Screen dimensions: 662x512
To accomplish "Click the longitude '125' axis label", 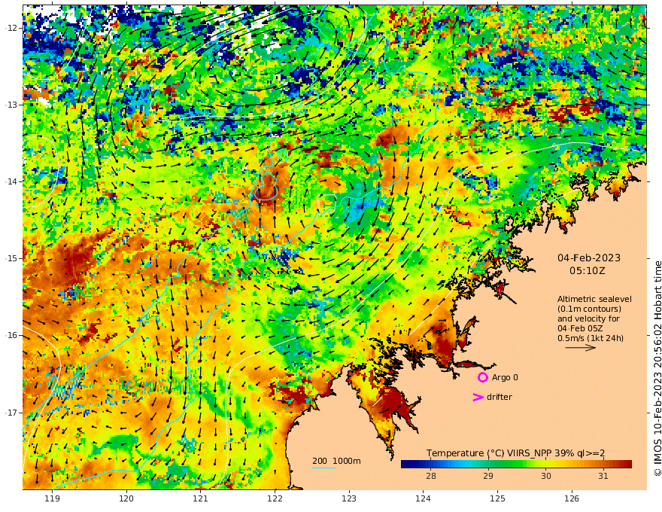I will 497,498.
